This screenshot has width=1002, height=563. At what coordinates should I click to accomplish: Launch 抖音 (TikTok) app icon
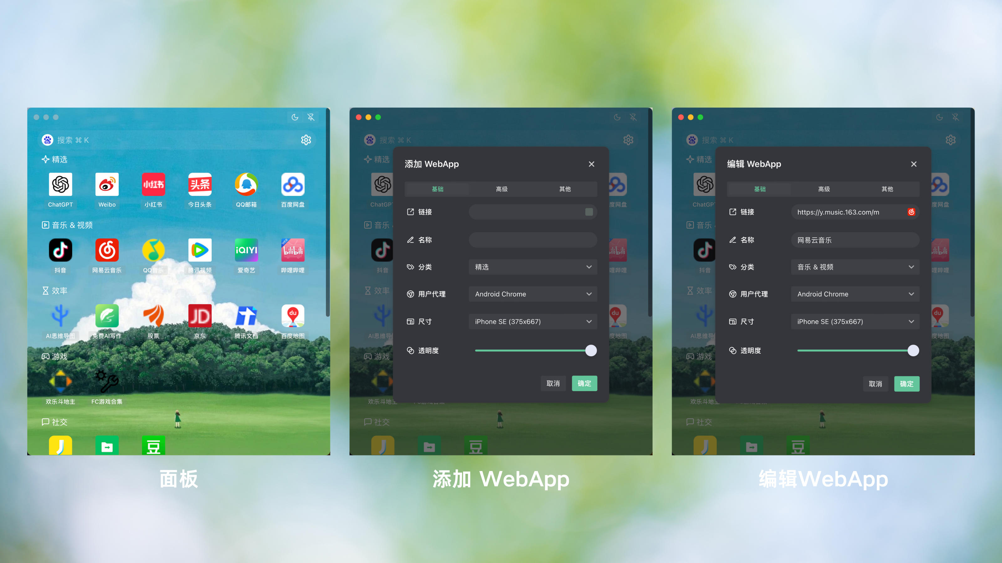60,250
